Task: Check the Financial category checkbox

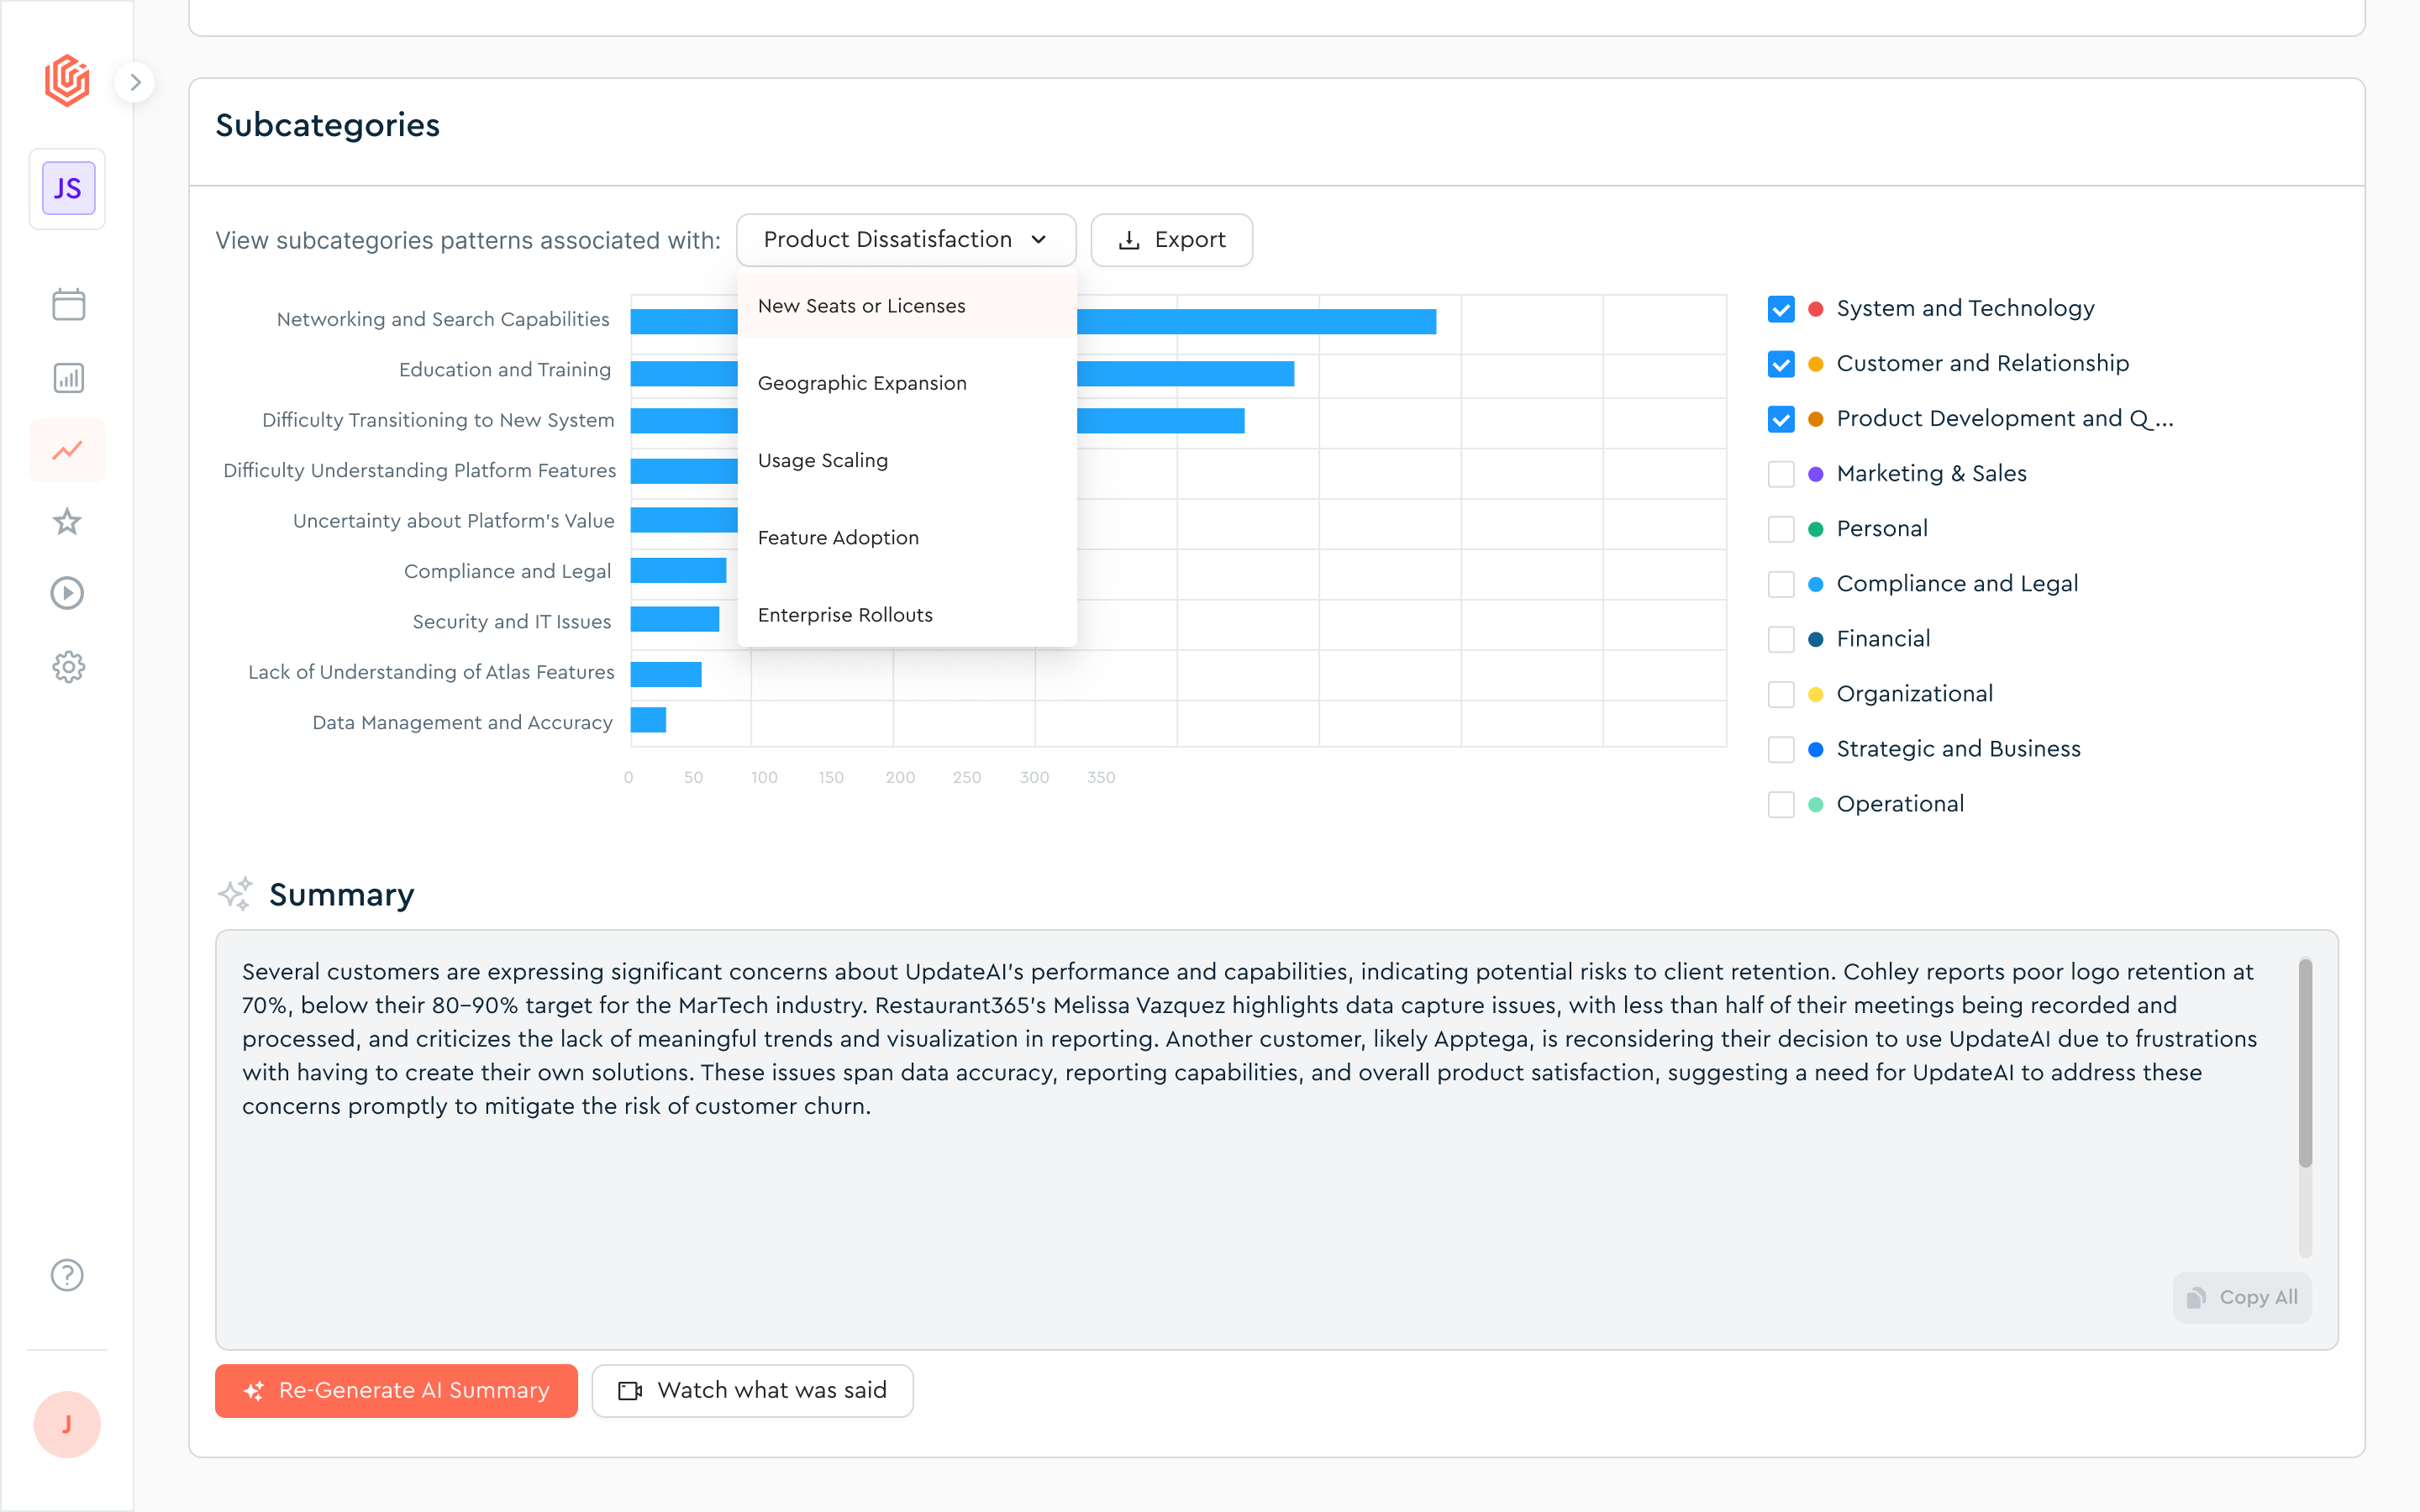Action: (x=1781, y=639)
